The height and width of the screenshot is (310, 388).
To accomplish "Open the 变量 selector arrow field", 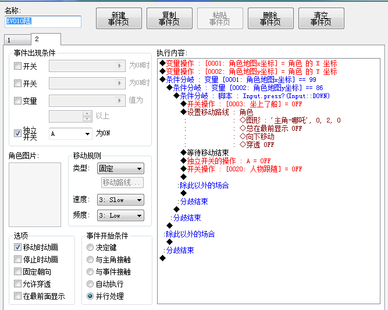I will (87, 100).
